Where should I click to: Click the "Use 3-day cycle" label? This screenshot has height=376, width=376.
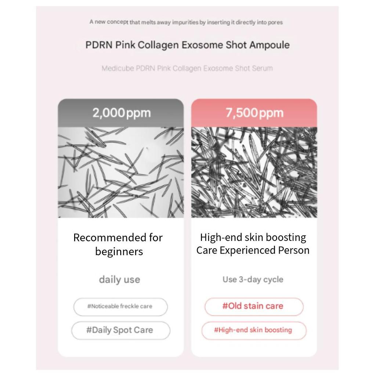tap(253, 279)
